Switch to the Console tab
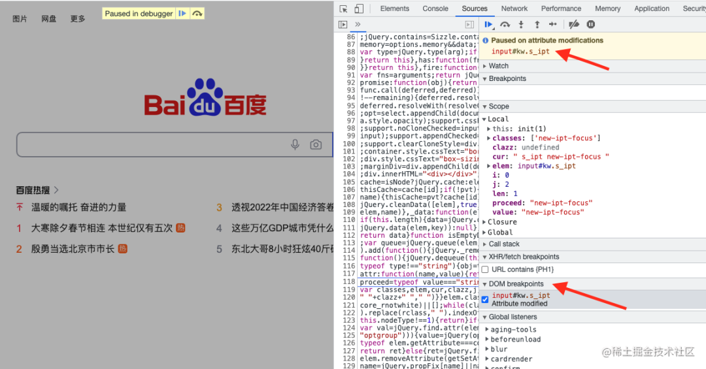The height and width of the screenshot is (369, 706). [x=435, y=8]
